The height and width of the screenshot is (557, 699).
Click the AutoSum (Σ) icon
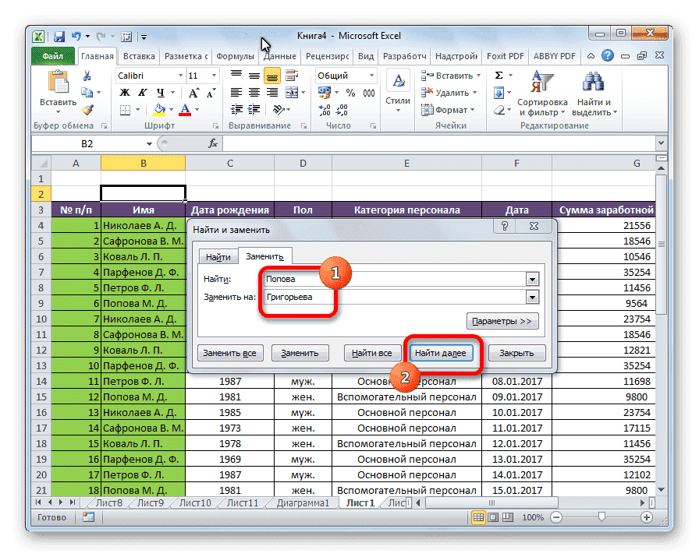[499, 75]
